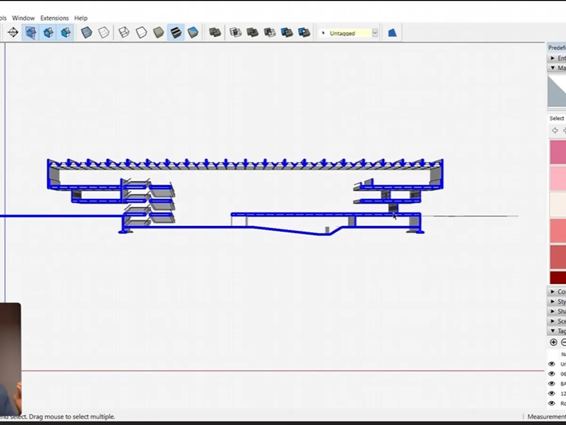Hide the Roads tag with its eye icon
The width and height of the screenshot is (566, 425).
(551, 404)
